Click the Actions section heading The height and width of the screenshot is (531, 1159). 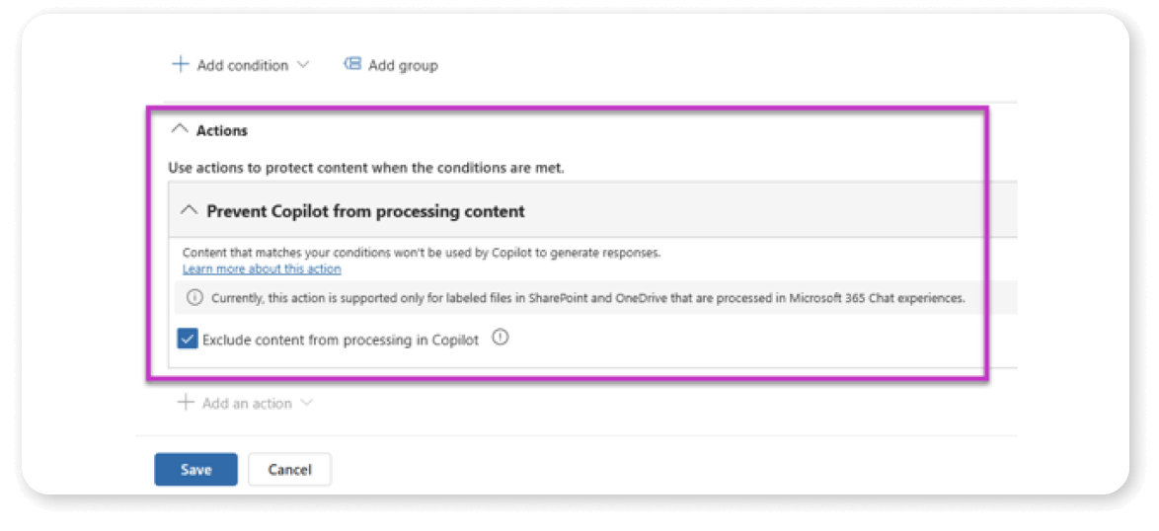click(x=222, y=130)
